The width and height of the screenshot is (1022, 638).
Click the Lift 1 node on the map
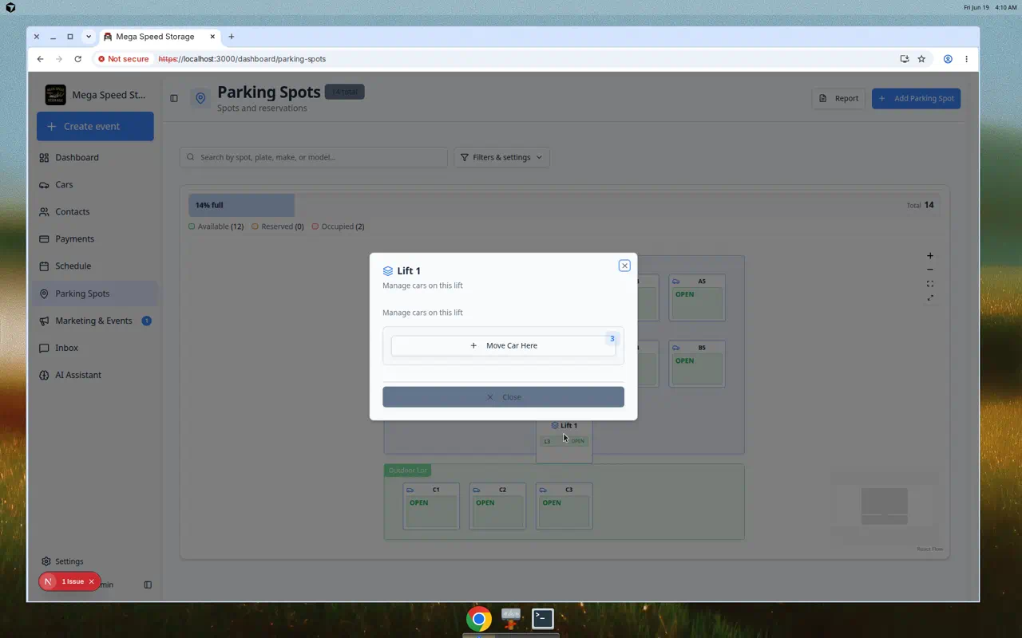(x=564, y=442)
